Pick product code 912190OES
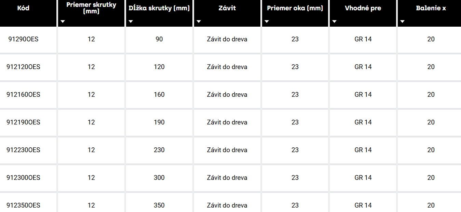The image size is (461, 212). click(x=23, y=122)
